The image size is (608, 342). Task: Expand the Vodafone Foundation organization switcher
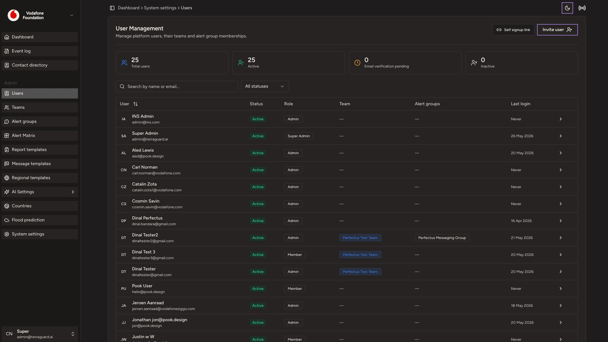tap(72, 15)
